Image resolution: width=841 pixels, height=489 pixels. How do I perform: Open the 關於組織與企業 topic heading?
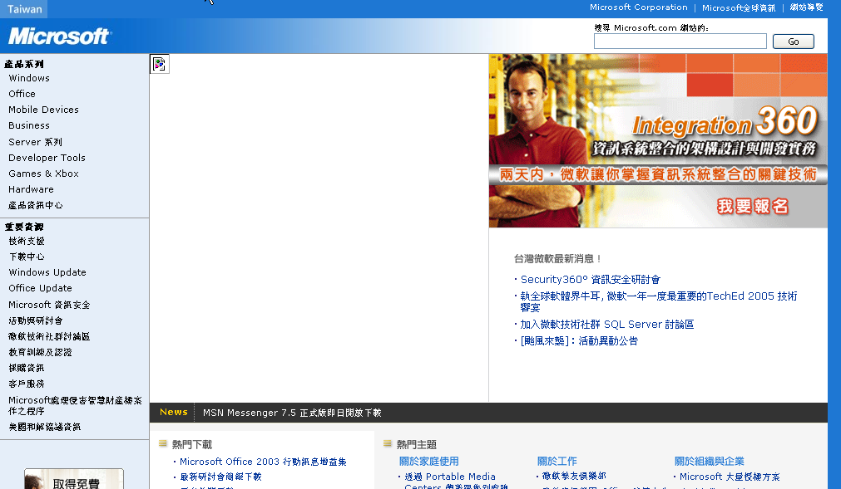pos(709,461)
